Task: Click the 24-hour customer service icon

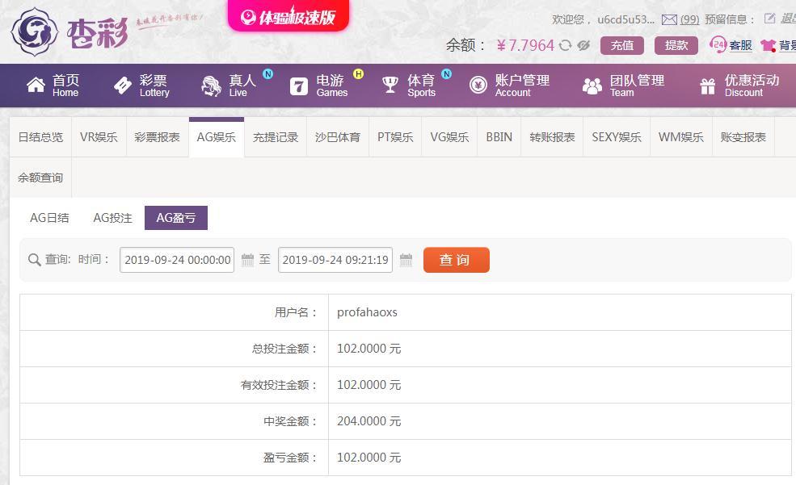Action: [x=718, y=44]
